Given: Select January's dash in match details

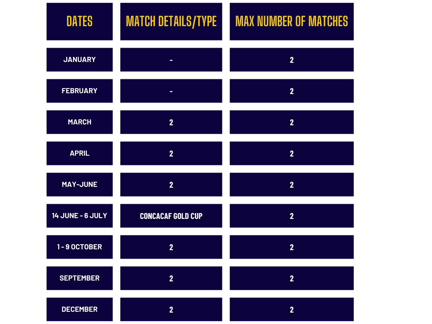Looking at the screenshot, I should pyautogui.click(x=171, y=60).
